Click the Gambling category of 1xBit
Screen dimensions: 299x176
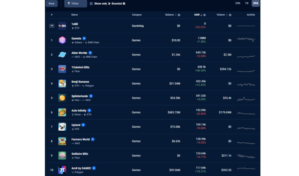tap(138, 26)
